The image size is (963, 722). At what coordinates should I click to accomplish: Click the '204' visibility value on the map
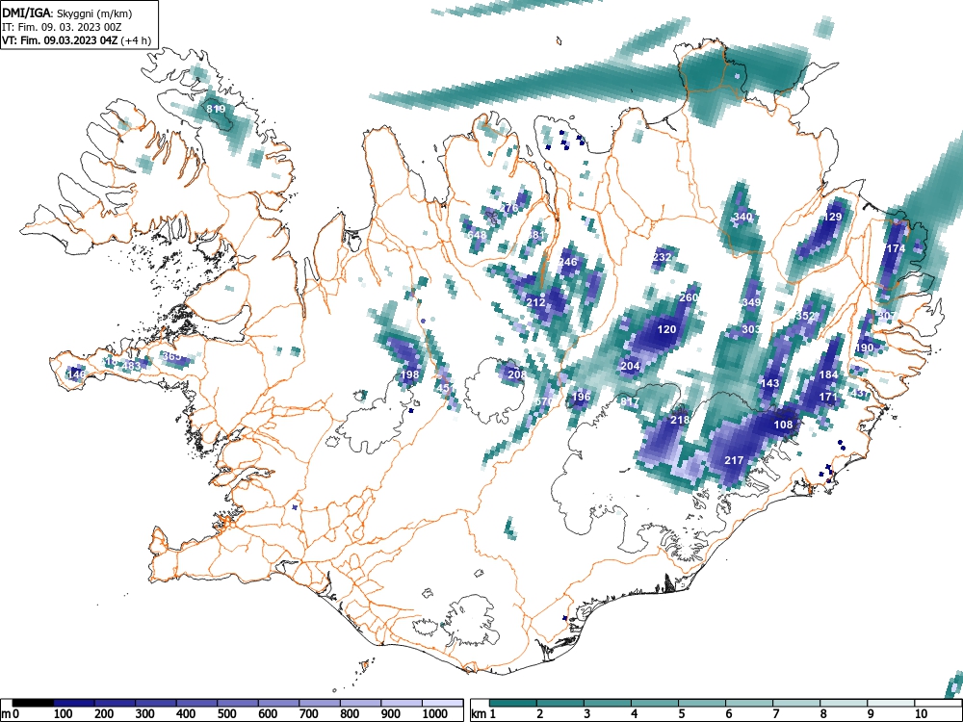[630, 366]
